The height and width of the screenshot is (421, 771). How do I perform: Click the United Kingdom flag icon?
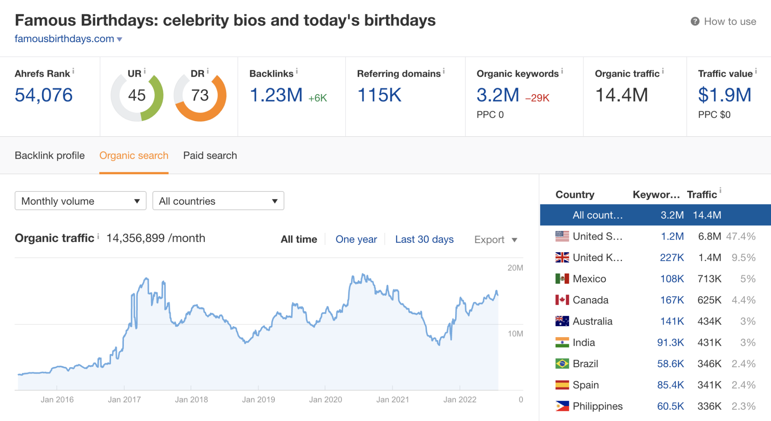coord(562,257)
